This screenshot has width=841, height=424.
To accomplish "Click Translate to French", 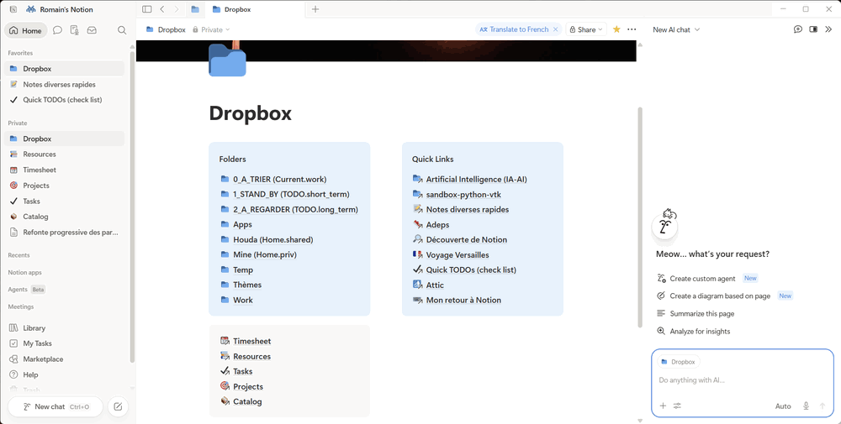I will 515,29.
